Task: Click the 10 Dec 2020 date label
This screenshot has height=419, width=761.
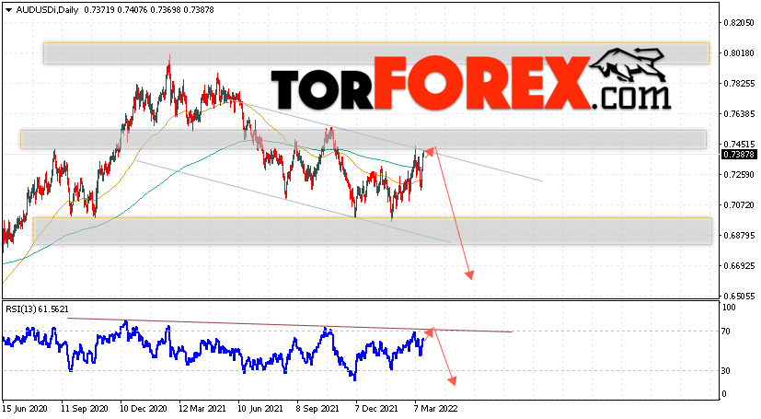Action: (144, 409)
